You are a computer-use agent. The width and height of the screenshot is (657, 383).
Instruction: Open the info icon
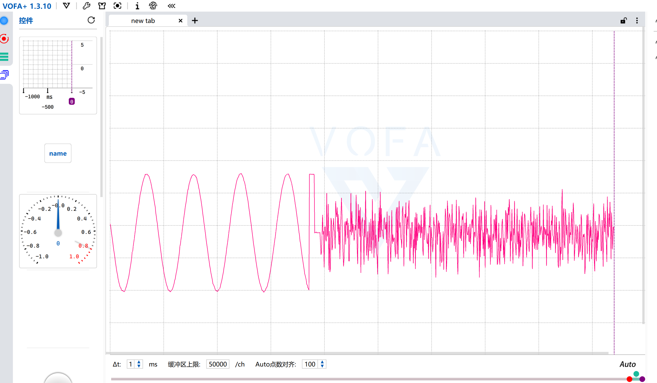click(x=137, y=6)
